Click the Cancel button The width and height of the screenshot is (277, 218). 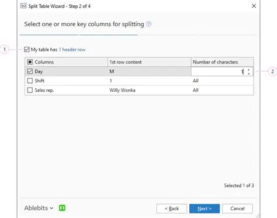[x=237, y=209]
